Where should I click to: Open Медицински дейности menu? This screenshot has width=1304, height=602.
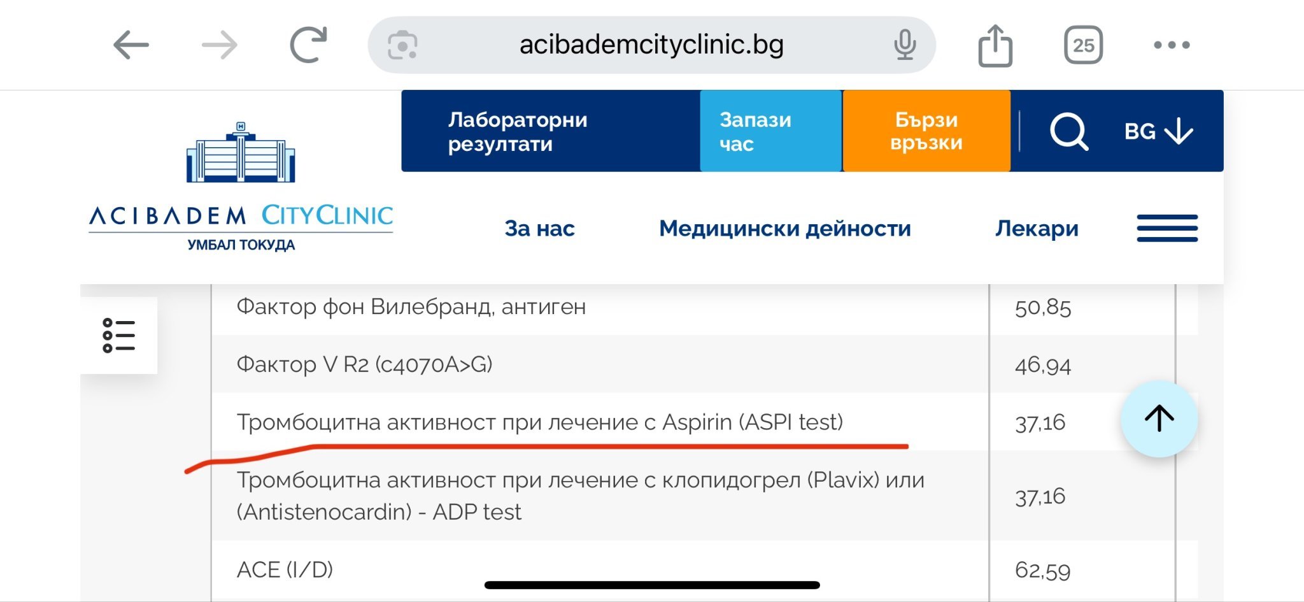coord(784,228)
